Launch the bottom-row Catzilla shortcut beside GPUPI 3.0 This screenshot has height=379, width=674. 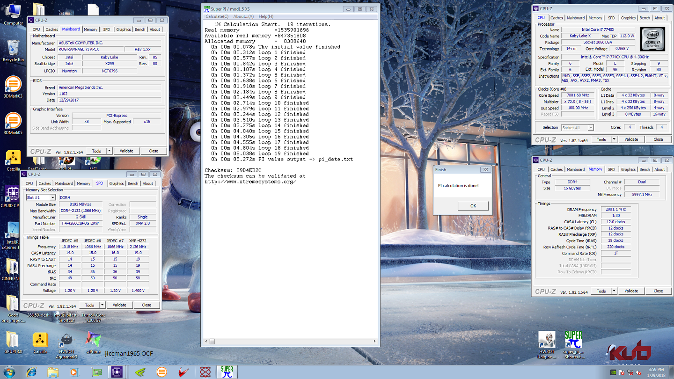pos(40,343)
